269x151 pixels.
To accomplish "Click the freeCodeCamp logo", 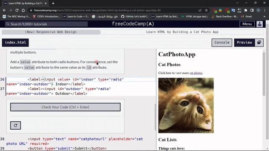I will coord(133,24).
